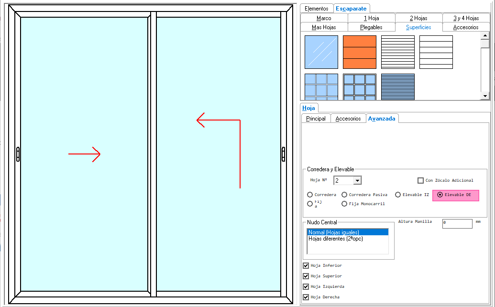Pick the narrow white slats surface

[398, 52]
